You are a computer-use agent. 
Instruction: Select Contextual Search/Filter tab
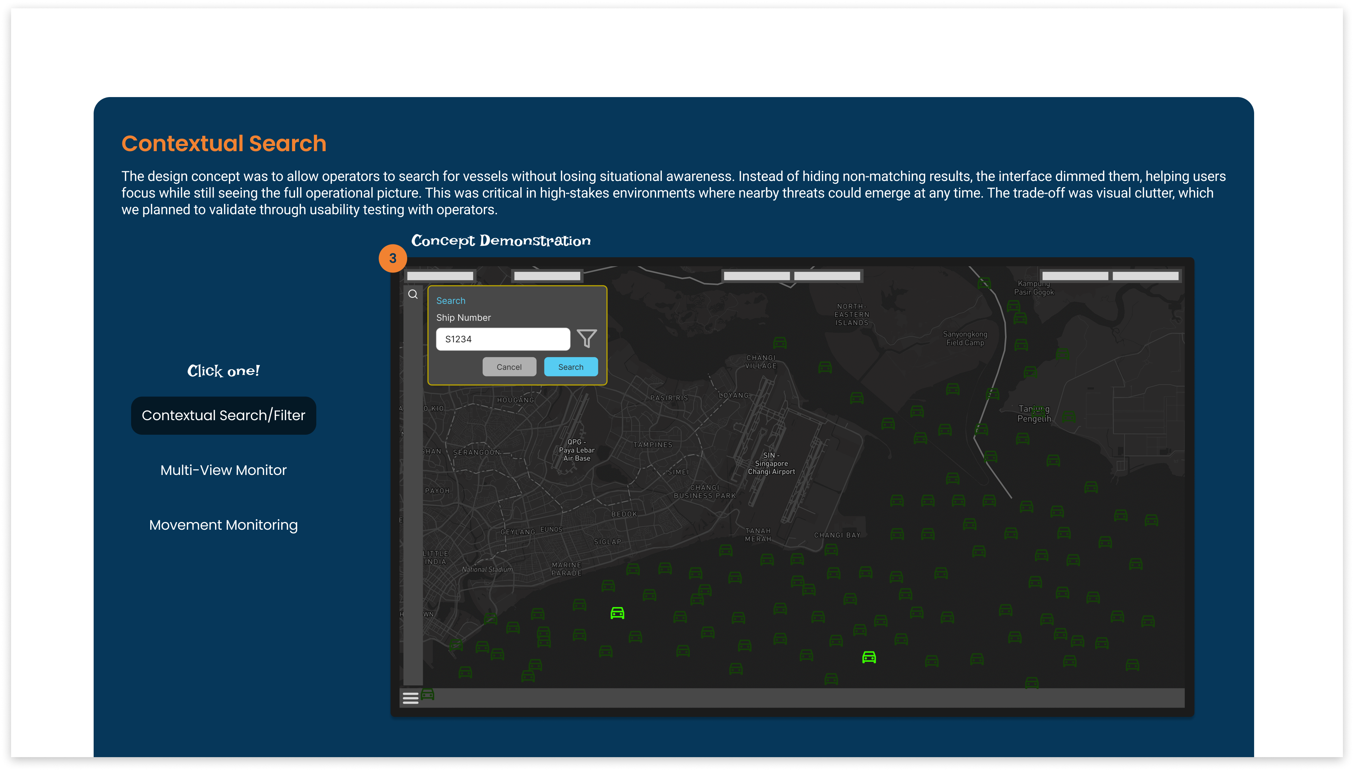(x=223, y=415)
